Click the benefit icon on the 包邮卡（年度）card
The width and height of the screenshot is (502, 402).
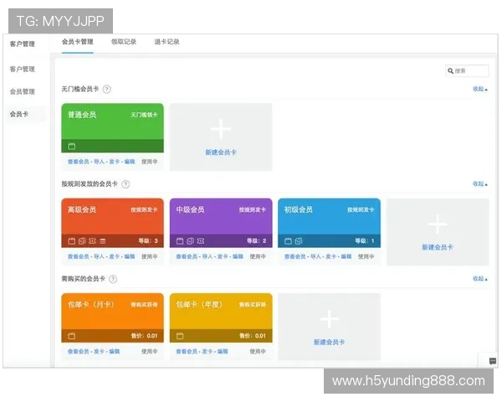point(180,336)
